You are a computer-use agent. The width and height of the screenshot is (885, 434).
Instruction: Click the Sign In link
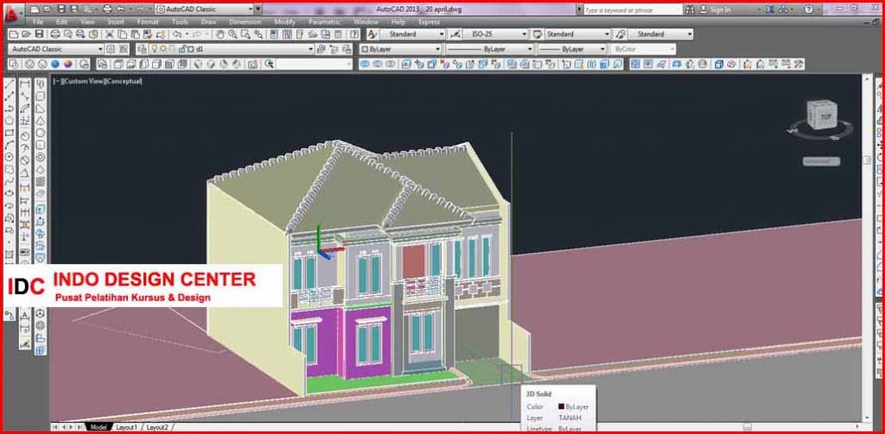click(720, 9)
